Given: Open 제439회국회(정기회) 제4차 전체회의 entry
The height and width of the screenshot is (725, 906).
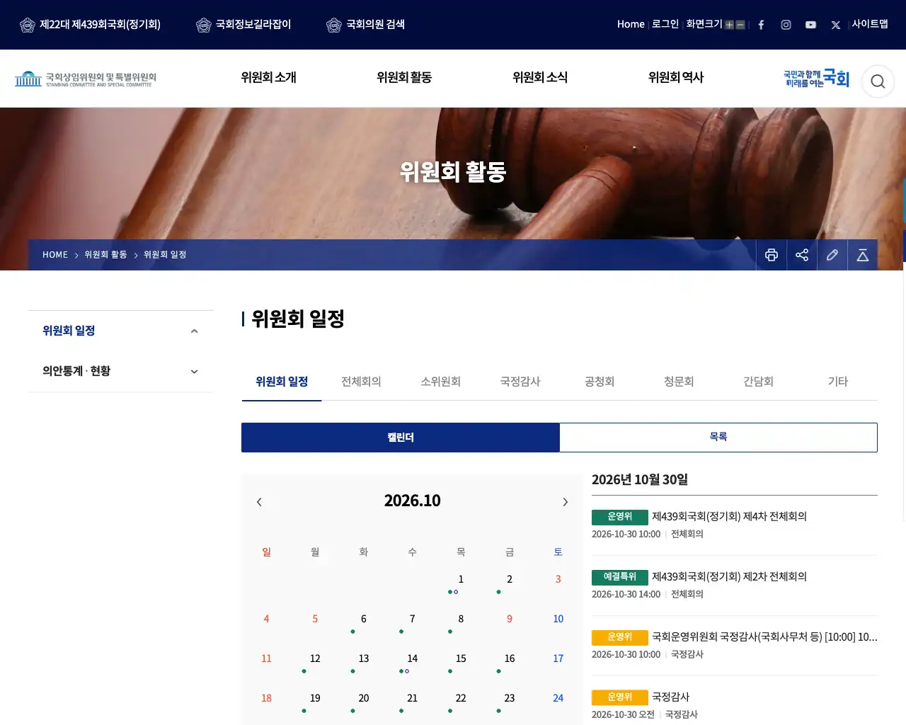Looking at the screenshot, I should coord(729,517).
